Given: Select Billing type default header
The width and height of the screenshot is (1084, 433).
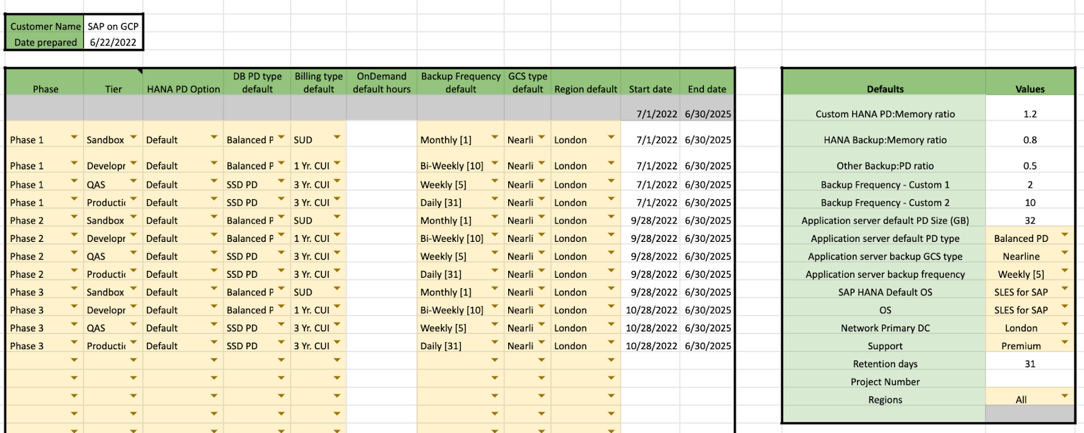Looking at the screenshot, I should click(x=318, y=82).
